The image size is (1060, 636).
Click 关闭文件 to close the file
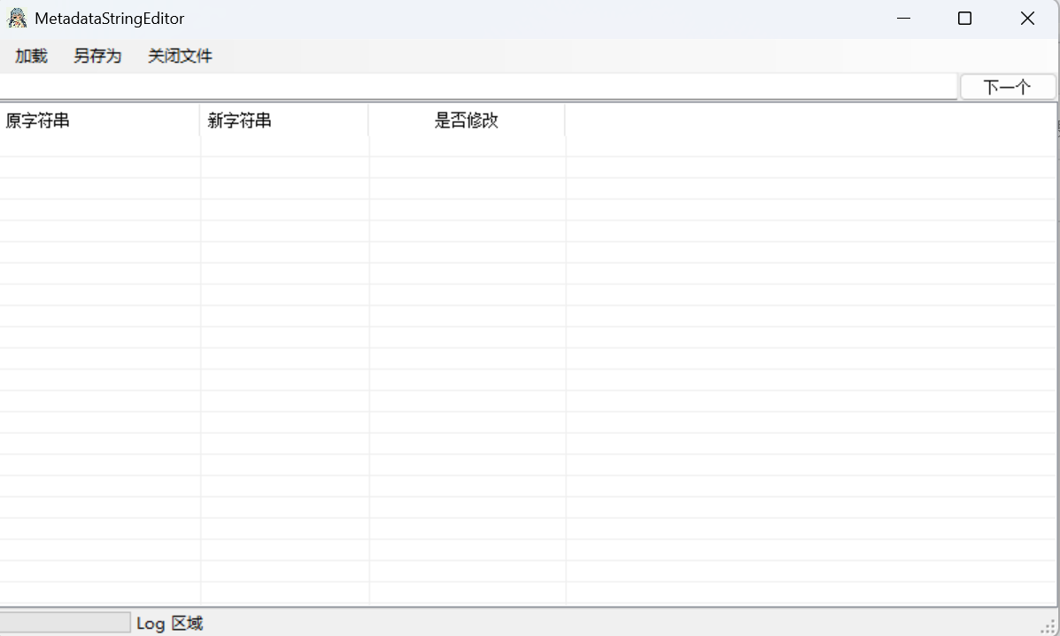(180, 55)
